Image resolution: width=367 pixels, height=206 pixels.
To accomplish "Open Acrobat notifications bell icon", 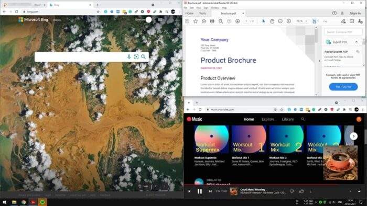I will [x=342, y=13].
